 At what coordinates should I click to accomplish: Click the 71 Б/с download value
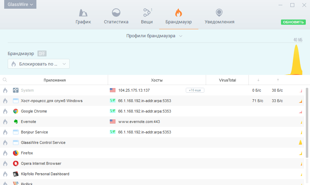click(258, 101)
